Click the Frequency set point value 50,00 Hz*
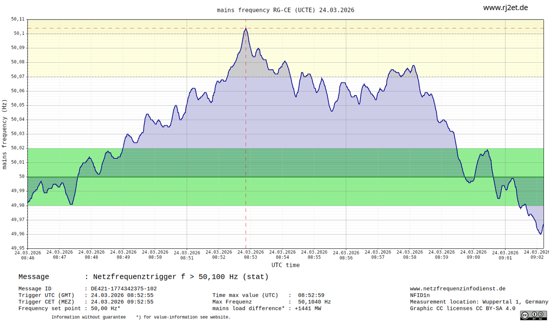 click(x=106, y=309)
